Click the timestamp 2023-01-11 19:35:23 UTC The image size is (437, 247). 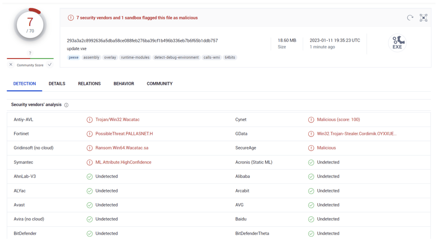335,40
